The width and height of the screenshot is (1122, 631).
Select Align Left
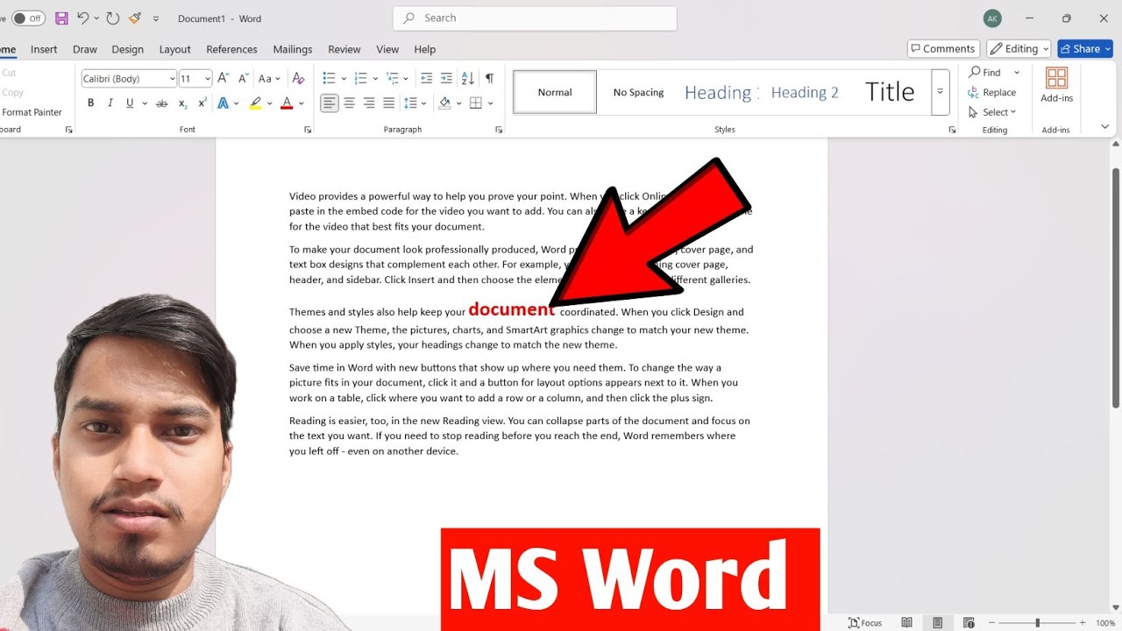point(329,103)
